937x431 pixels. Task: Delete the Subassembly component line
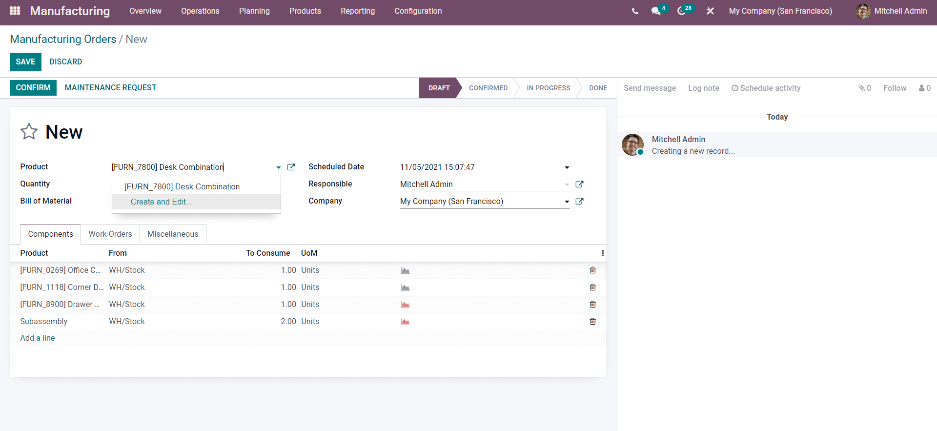(592, 321)
